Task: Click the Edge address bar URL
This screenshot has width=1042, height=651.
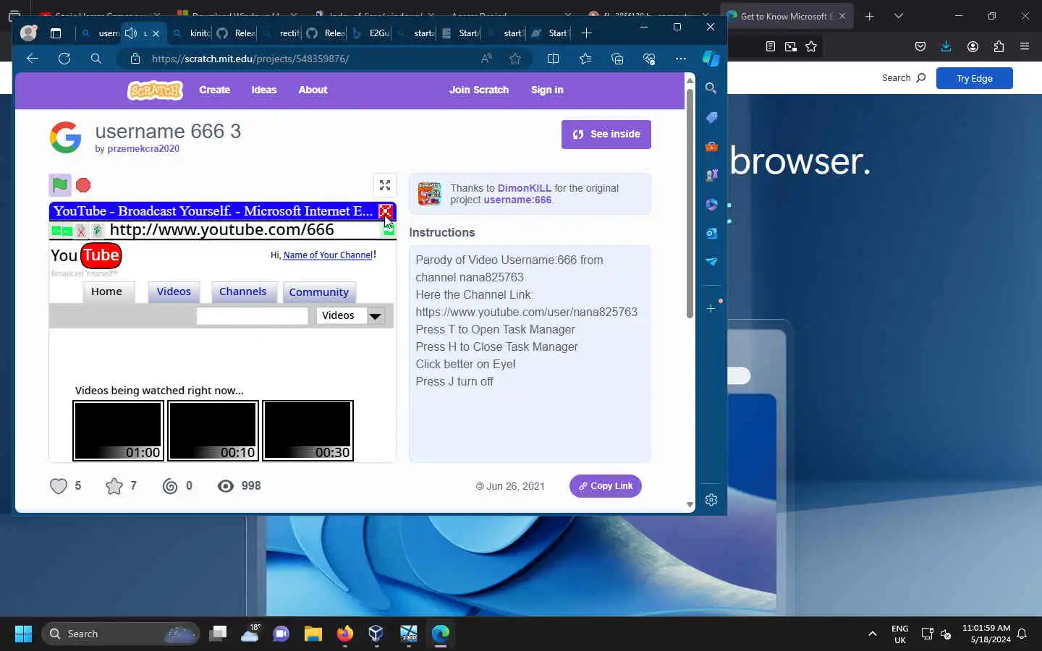Action: (x=250, y=59)
